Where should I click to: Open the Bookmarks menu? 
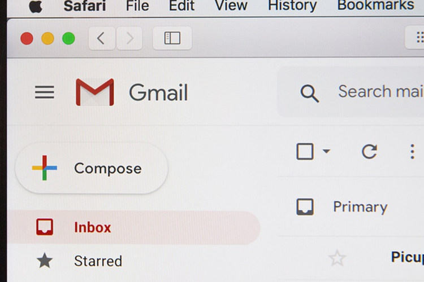pos(375,6)
